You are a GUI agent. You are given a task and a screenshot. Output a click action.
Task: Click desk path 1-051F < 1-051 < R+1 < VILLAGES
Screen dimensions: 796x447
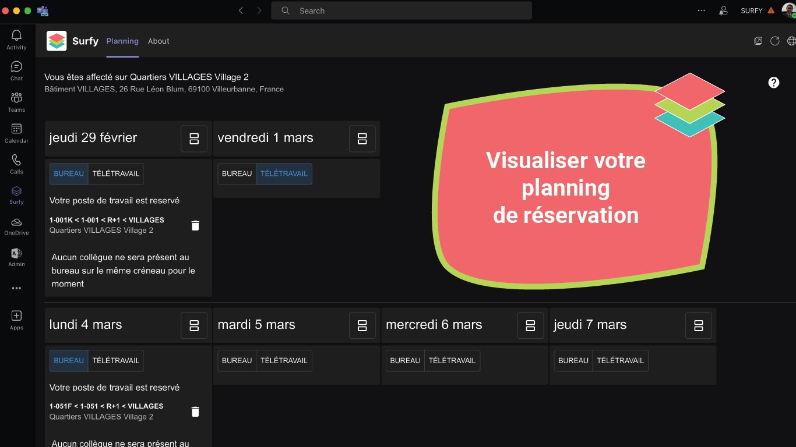tap(107, 406)
